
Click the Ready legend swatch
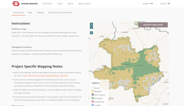(93, 88)
